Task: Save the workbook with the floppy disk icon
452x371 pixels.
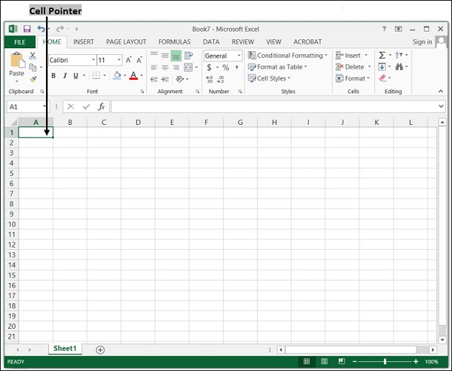Action: coord(27,29)
